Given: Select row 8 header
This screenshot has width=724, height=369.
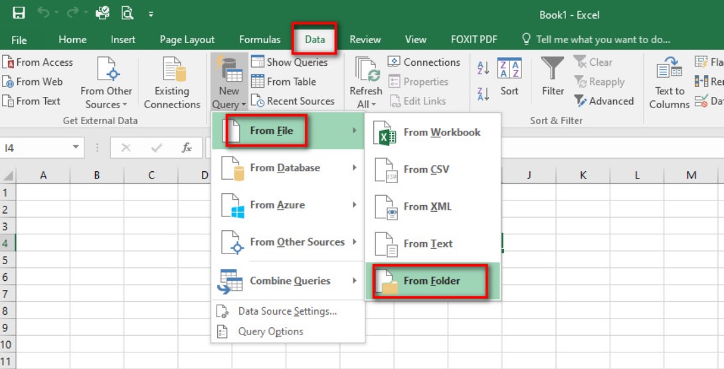Looking at the screenshot, I should click(x=8, y=311).
